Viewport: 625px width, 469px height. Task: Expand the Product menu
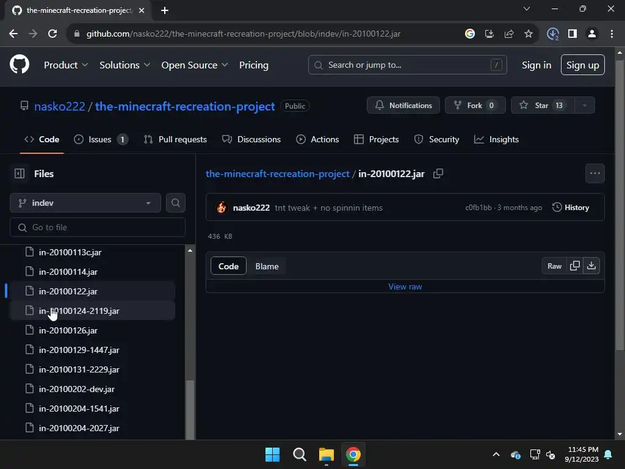pyautogui.click(x=66, y=65)
